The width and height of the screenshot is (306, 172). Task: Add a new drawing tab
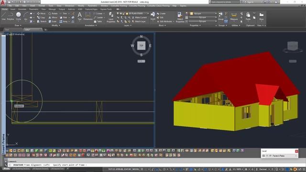tap(45, 30)
